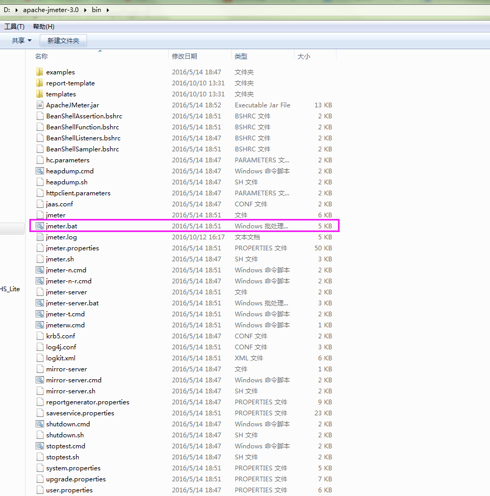
Task: Click the system.properties file icon
Action: click(40, 468)
